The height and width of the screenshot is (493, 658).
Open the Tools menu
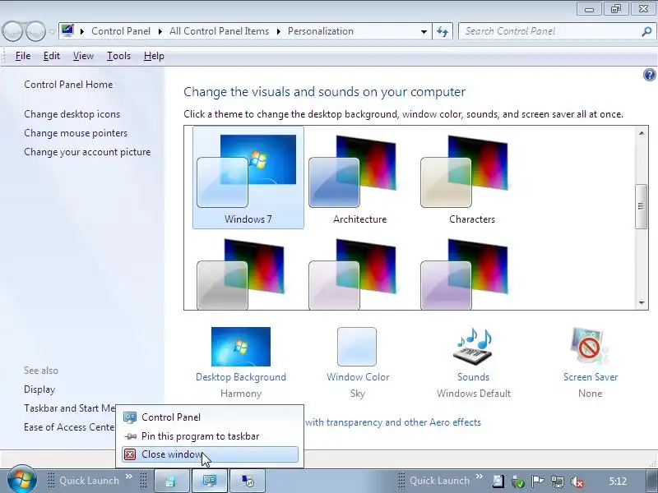tap(118, 56)
